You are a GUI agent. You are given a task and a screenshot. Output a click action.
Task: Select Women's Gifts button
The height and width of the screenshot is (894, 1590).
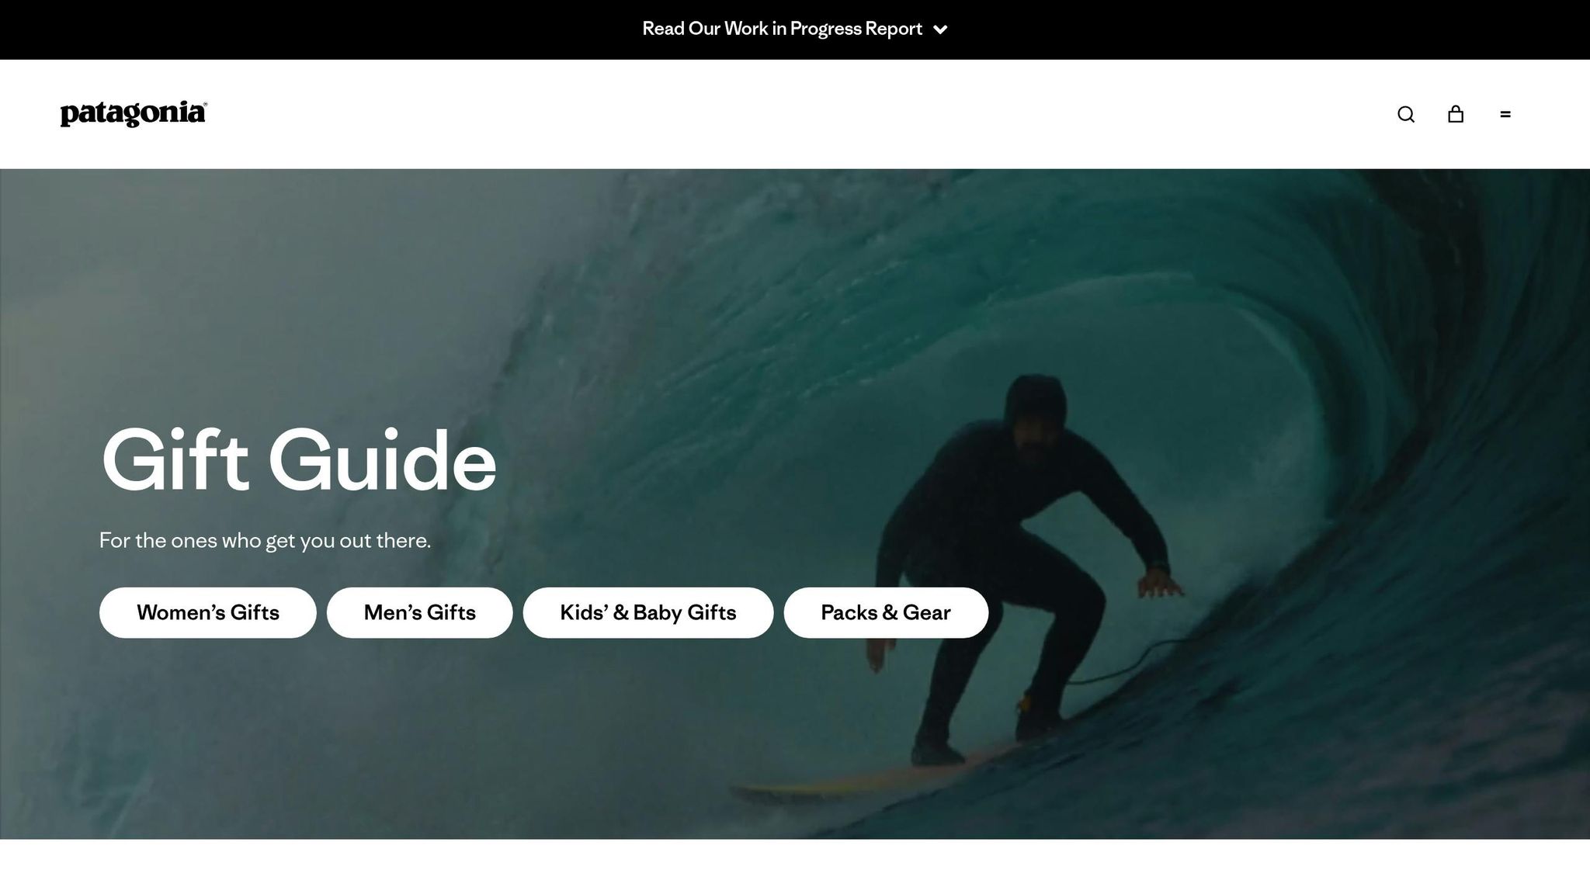click(208, 612)
